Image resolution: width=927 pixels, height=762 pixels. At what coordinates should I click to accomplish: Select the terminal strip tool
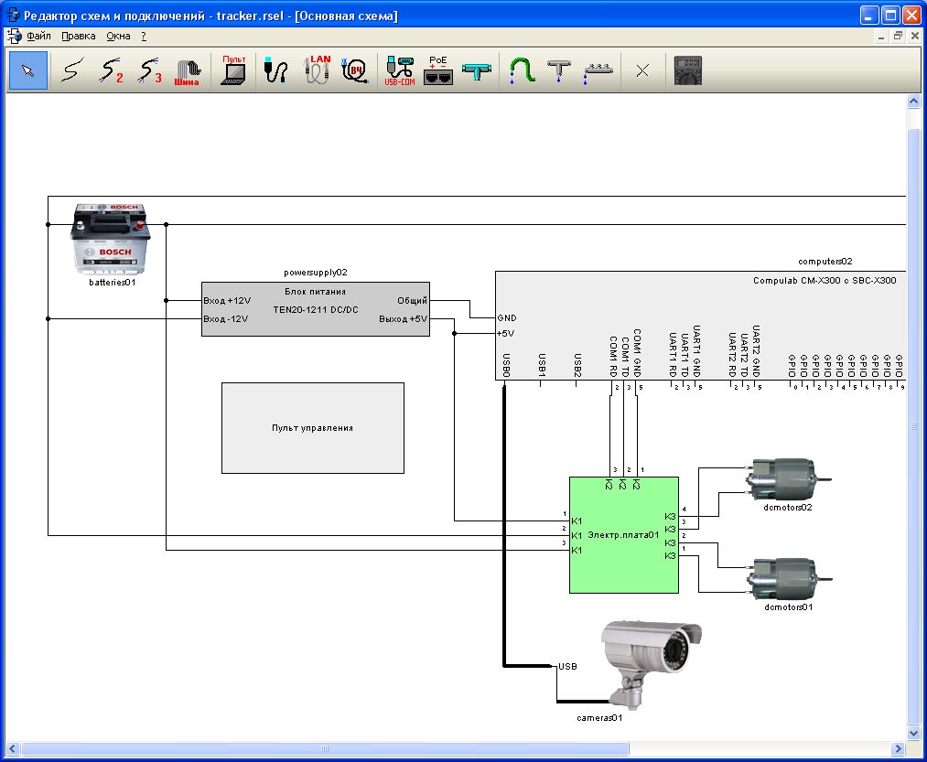pos(598,70)
